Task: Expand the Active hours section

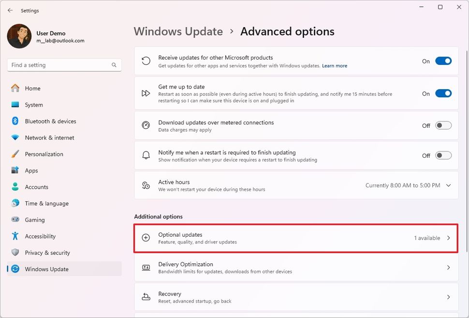Action: point(448,185)
